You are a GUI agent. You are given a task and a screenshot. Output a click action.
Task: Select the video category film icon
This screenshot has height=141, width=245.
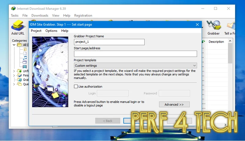pos(25,67)
